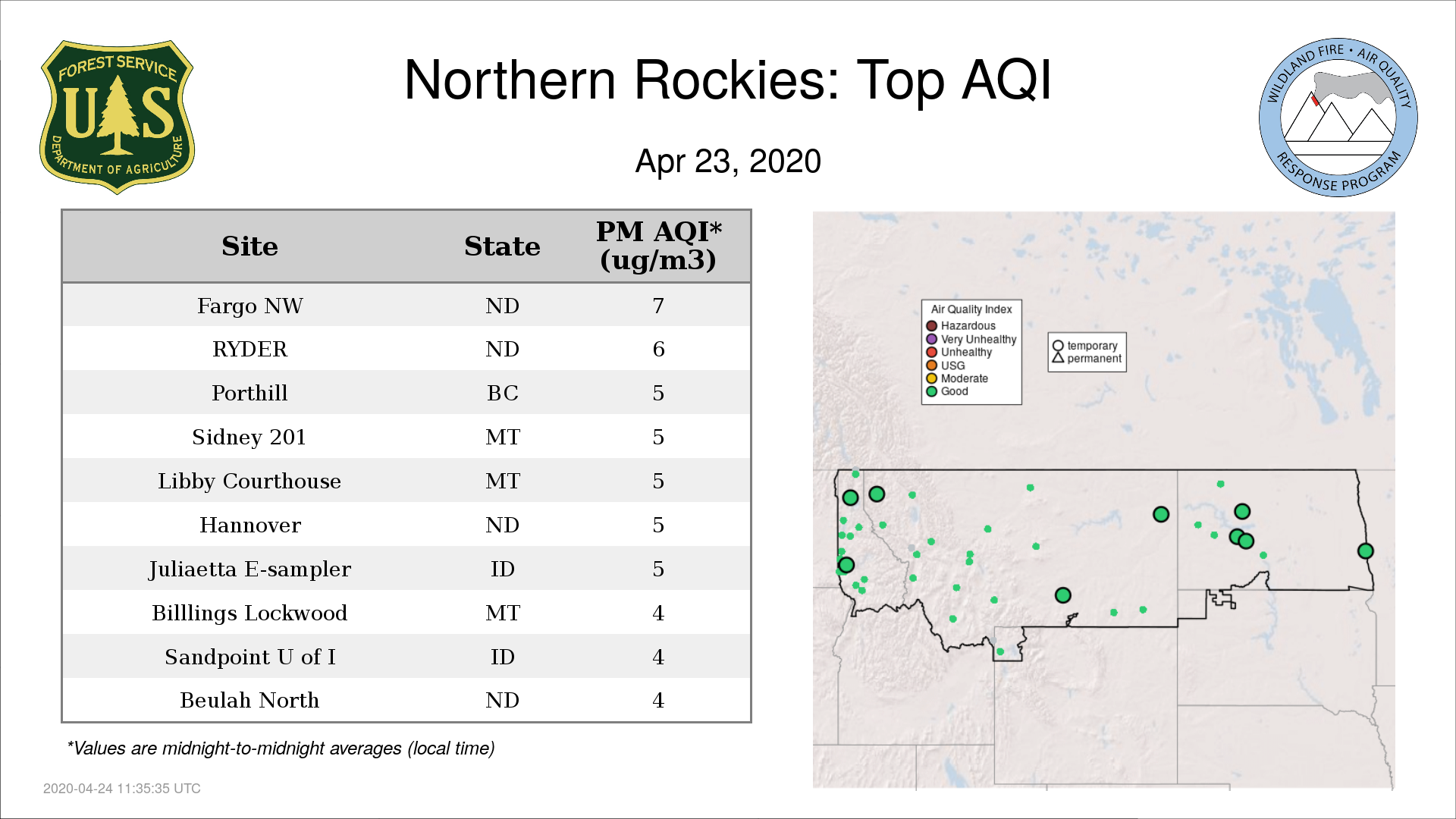Click the large green marker near Billings
Viewport: 1456px width, 819px height.
[x=1063, y=595]
